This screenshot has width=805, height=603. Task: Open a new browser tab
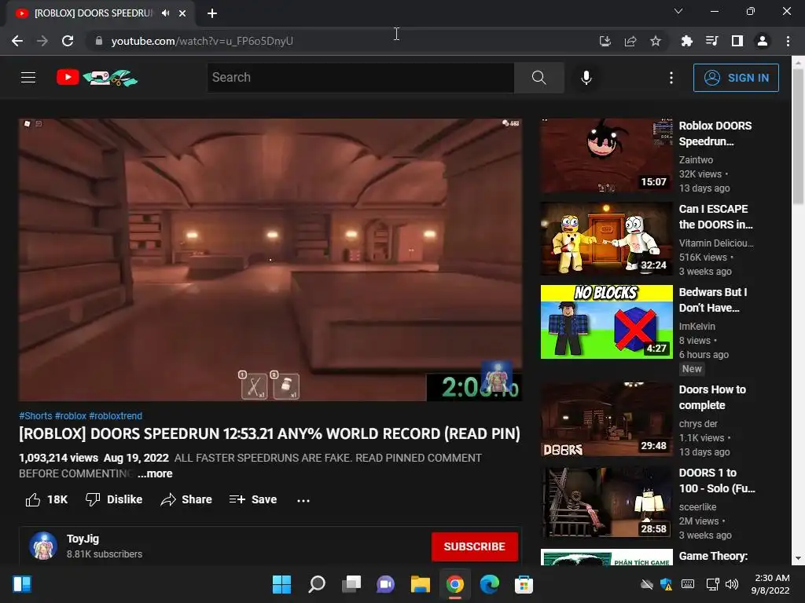coord(212,13)
